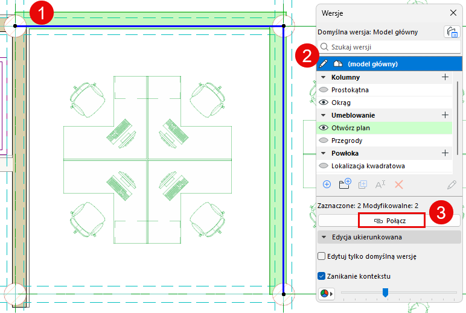Click pencil edit icon on model główny row
The image size is (466, 313).
point(324,63)
